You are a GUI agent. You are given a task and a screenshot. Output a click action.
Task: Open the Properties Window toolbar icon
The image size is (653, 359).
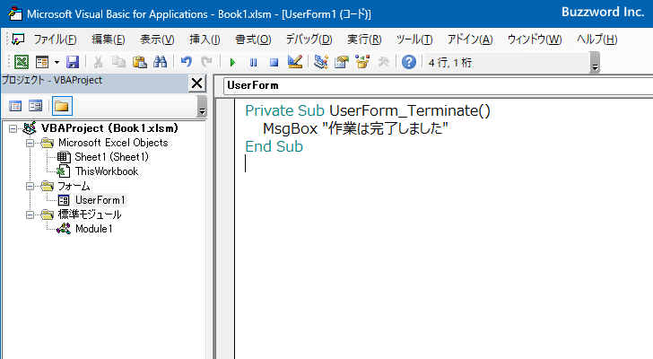pyautogui.click(x=342, y=63)
